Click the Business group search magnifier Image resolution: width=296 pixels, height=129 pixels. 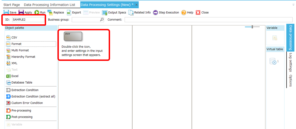click(x=102, y=20)
